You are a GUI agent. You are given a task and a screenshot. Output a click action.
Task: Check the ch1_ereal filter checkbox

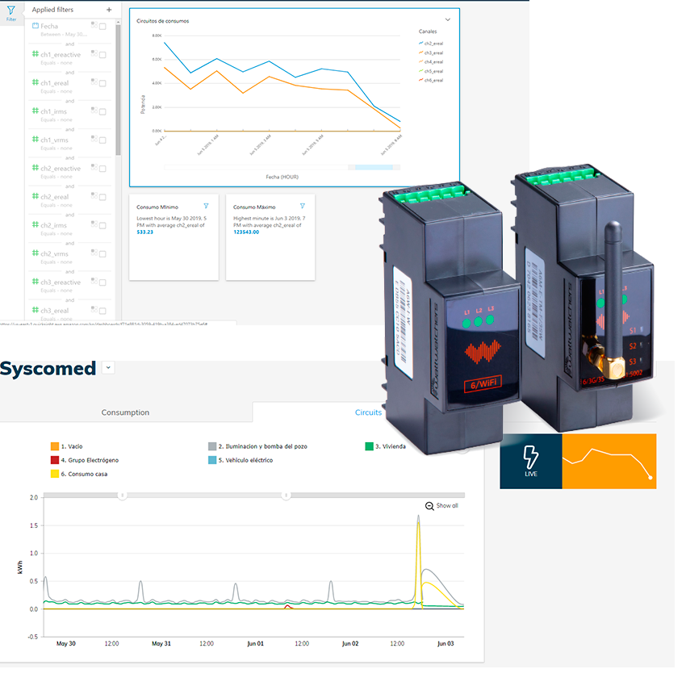tap(102, 84)
